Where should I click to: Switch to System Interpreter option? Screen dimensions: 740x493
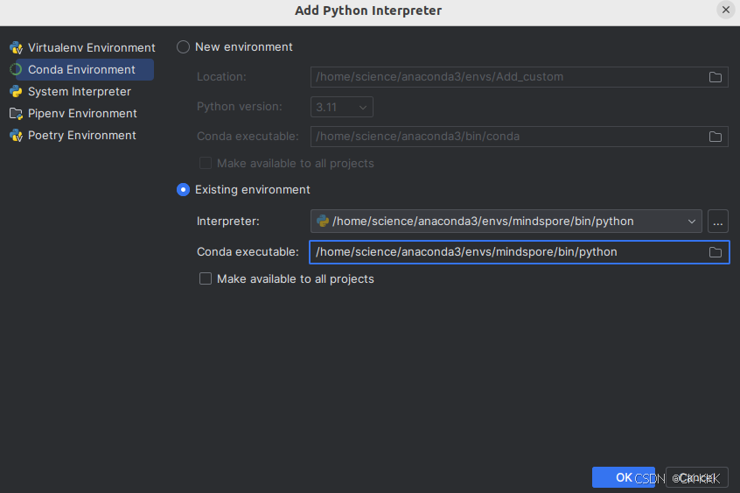point(79,91)
